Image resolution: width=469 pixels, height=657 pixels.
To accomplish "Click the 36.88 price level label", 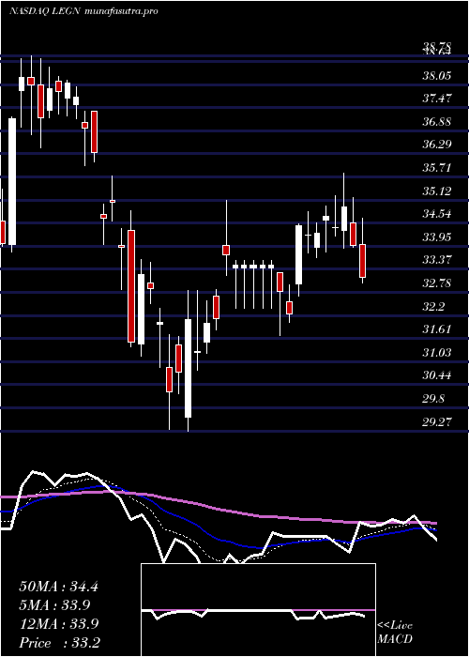I will tap(437, 122).
